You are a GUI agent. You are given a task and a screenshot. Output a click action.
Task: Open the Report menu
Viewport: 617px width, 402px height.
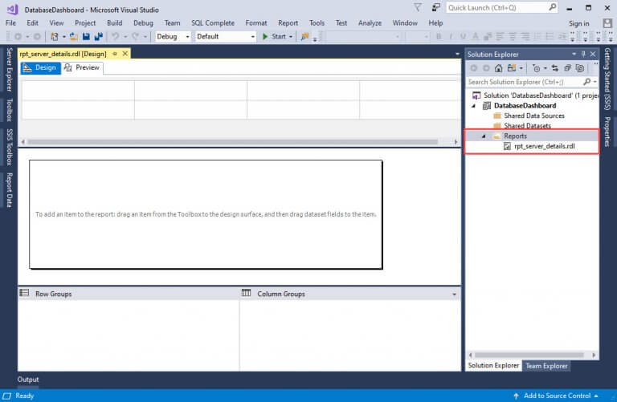pos(288,23)
